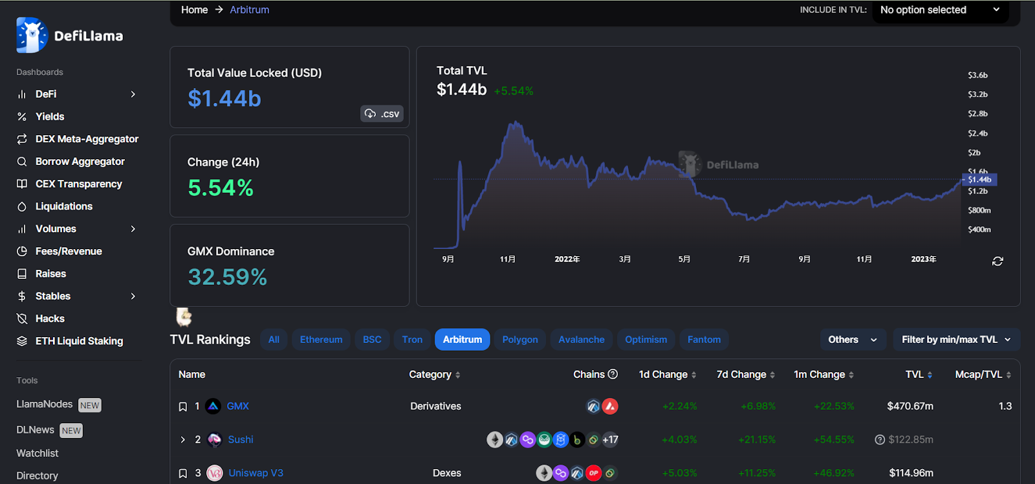Click the ETH Liquid Staking layers icon
This screenshot has width=1035, height=484.
point(22,341)
